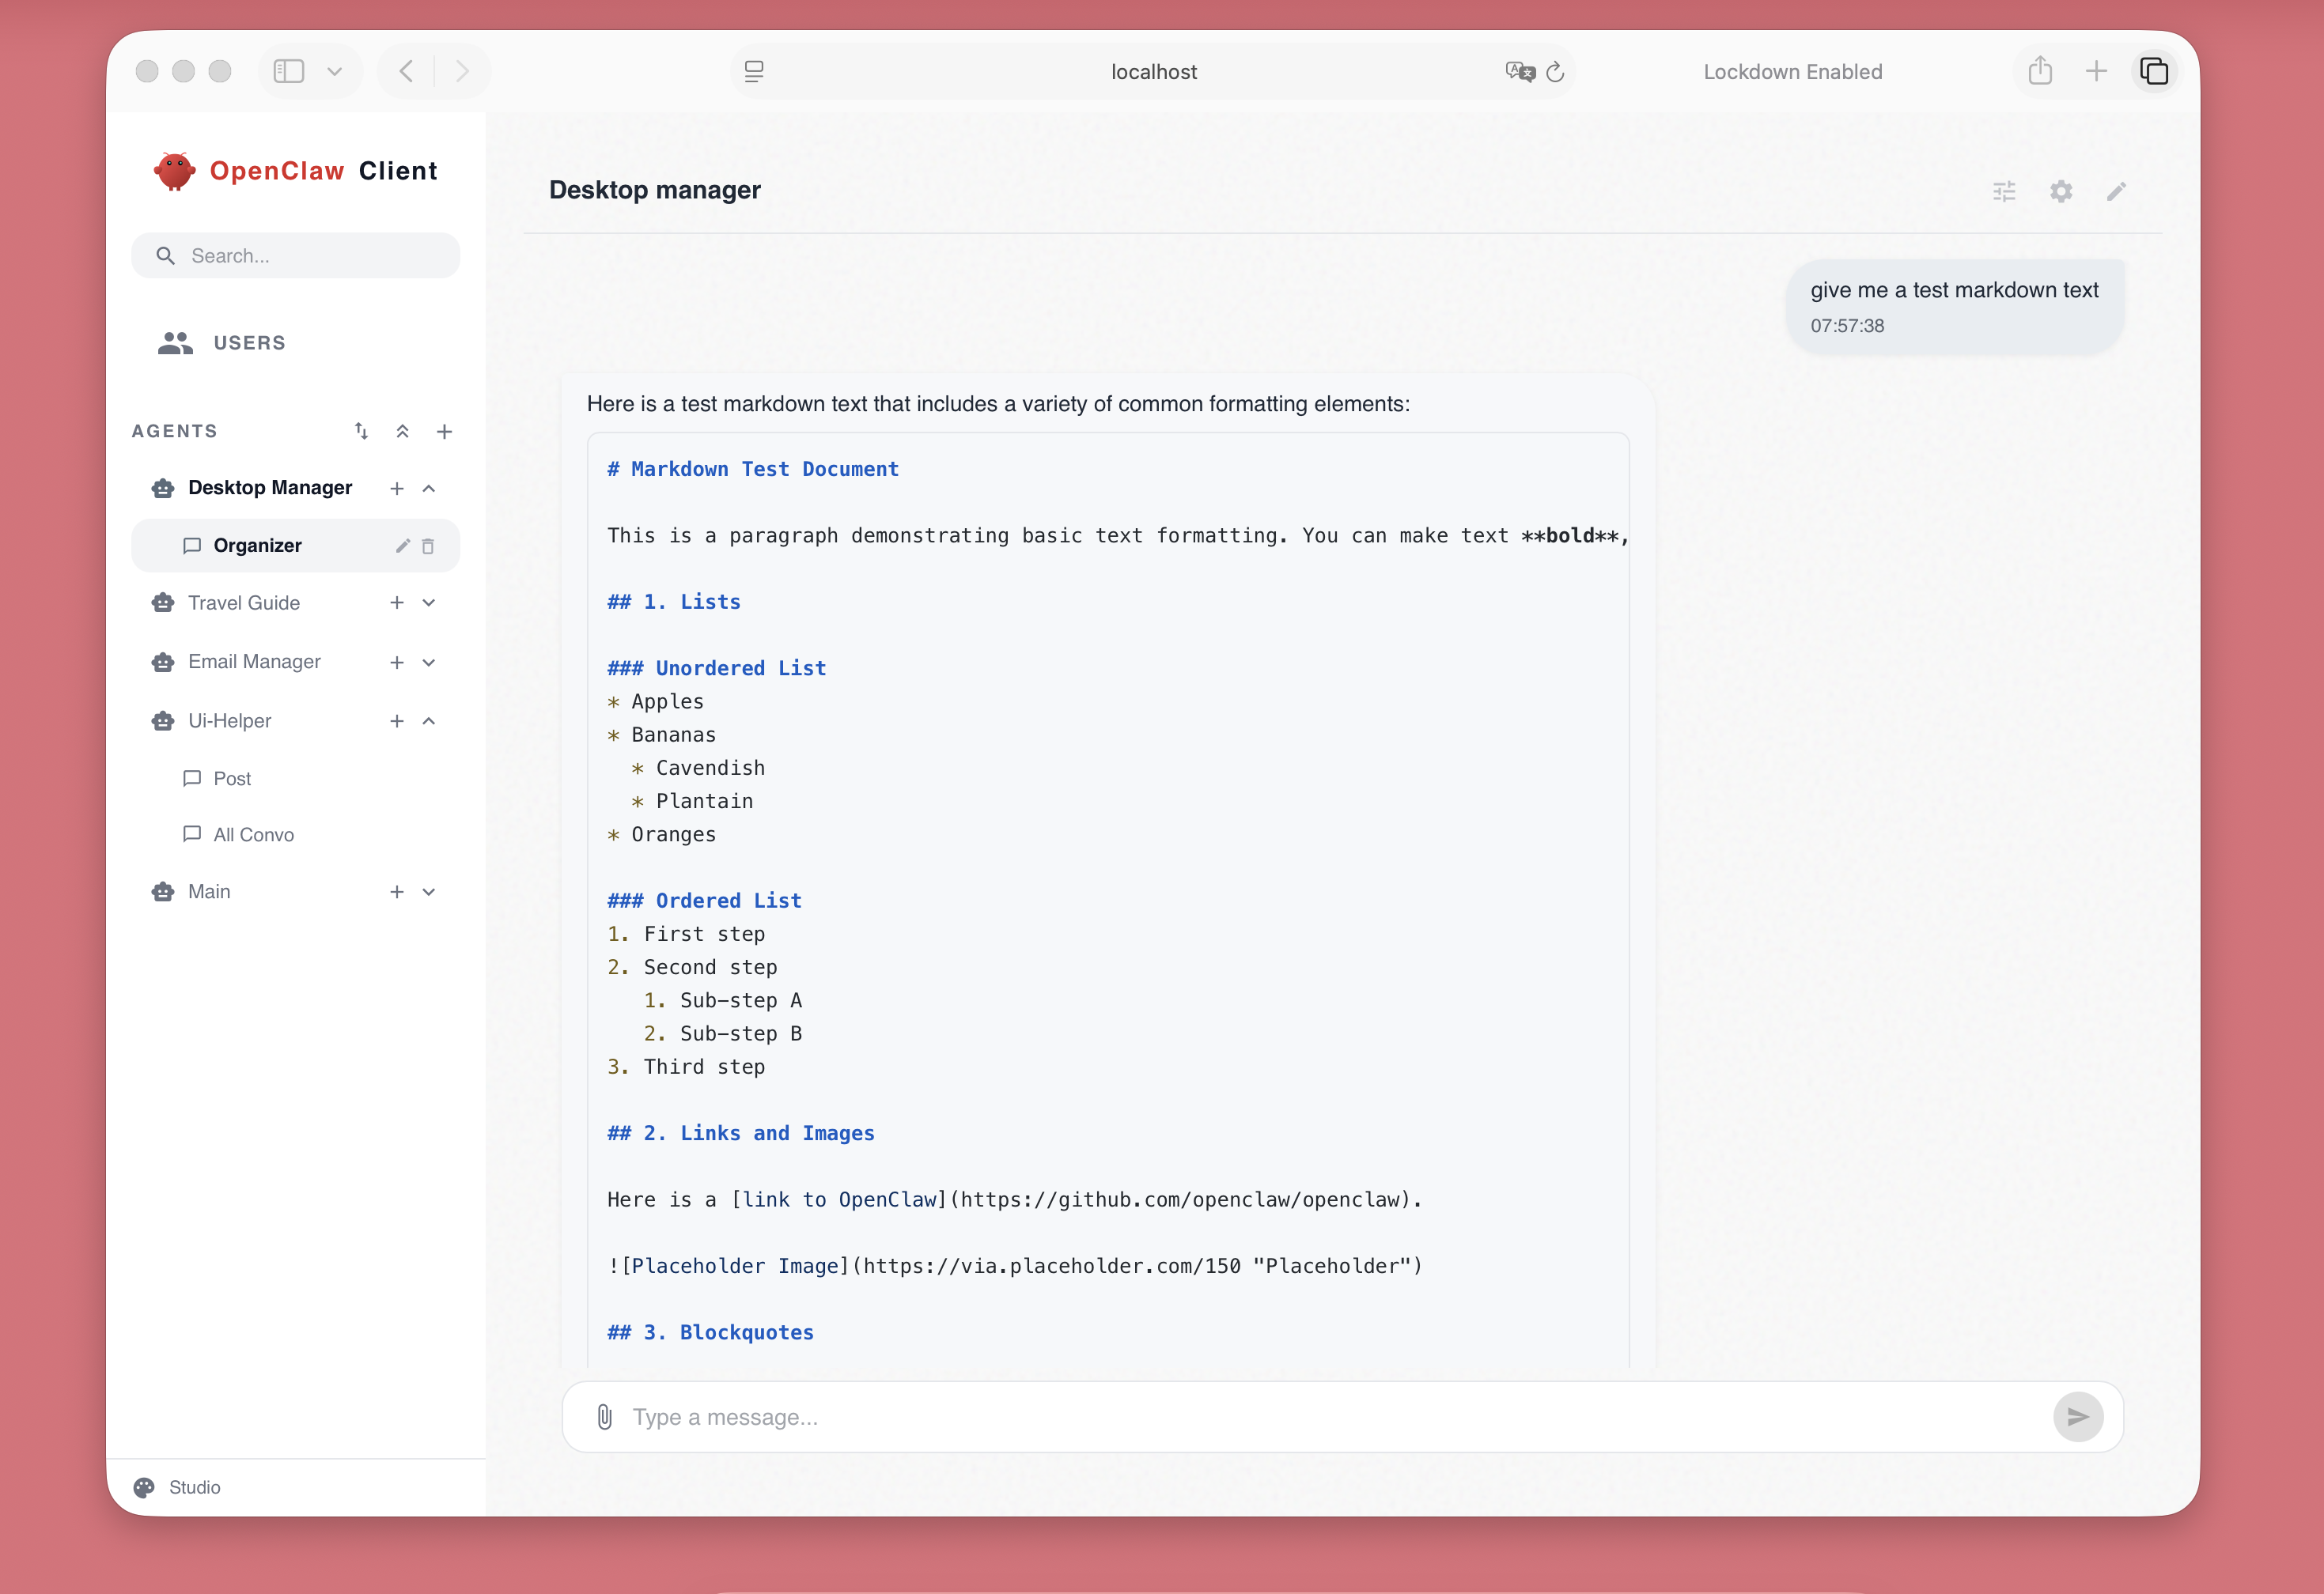2324x1594 pixels.
Task: Click the Studio icon at the bottom
Action: click(145, 1487)
